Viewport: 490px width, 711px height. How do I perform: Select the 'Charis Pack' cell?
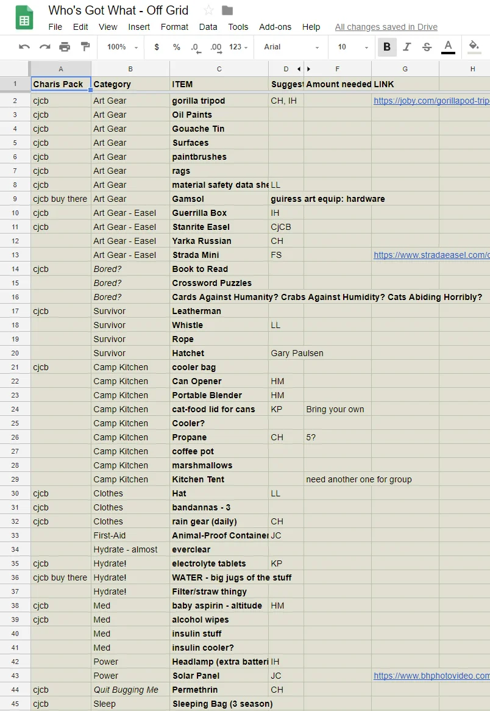pyautogui.click(x=61, y=84)
